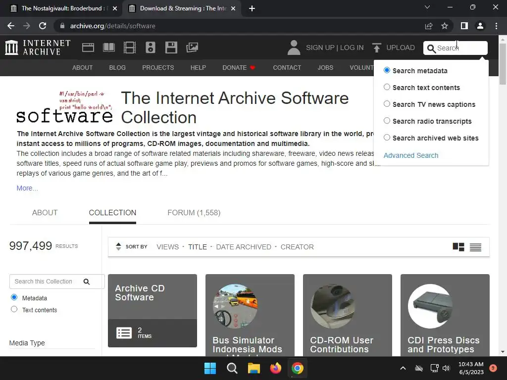Click UPLOAD text link
Screen dimensions: 507x380
pyautogui.click(x=400, y=47)
